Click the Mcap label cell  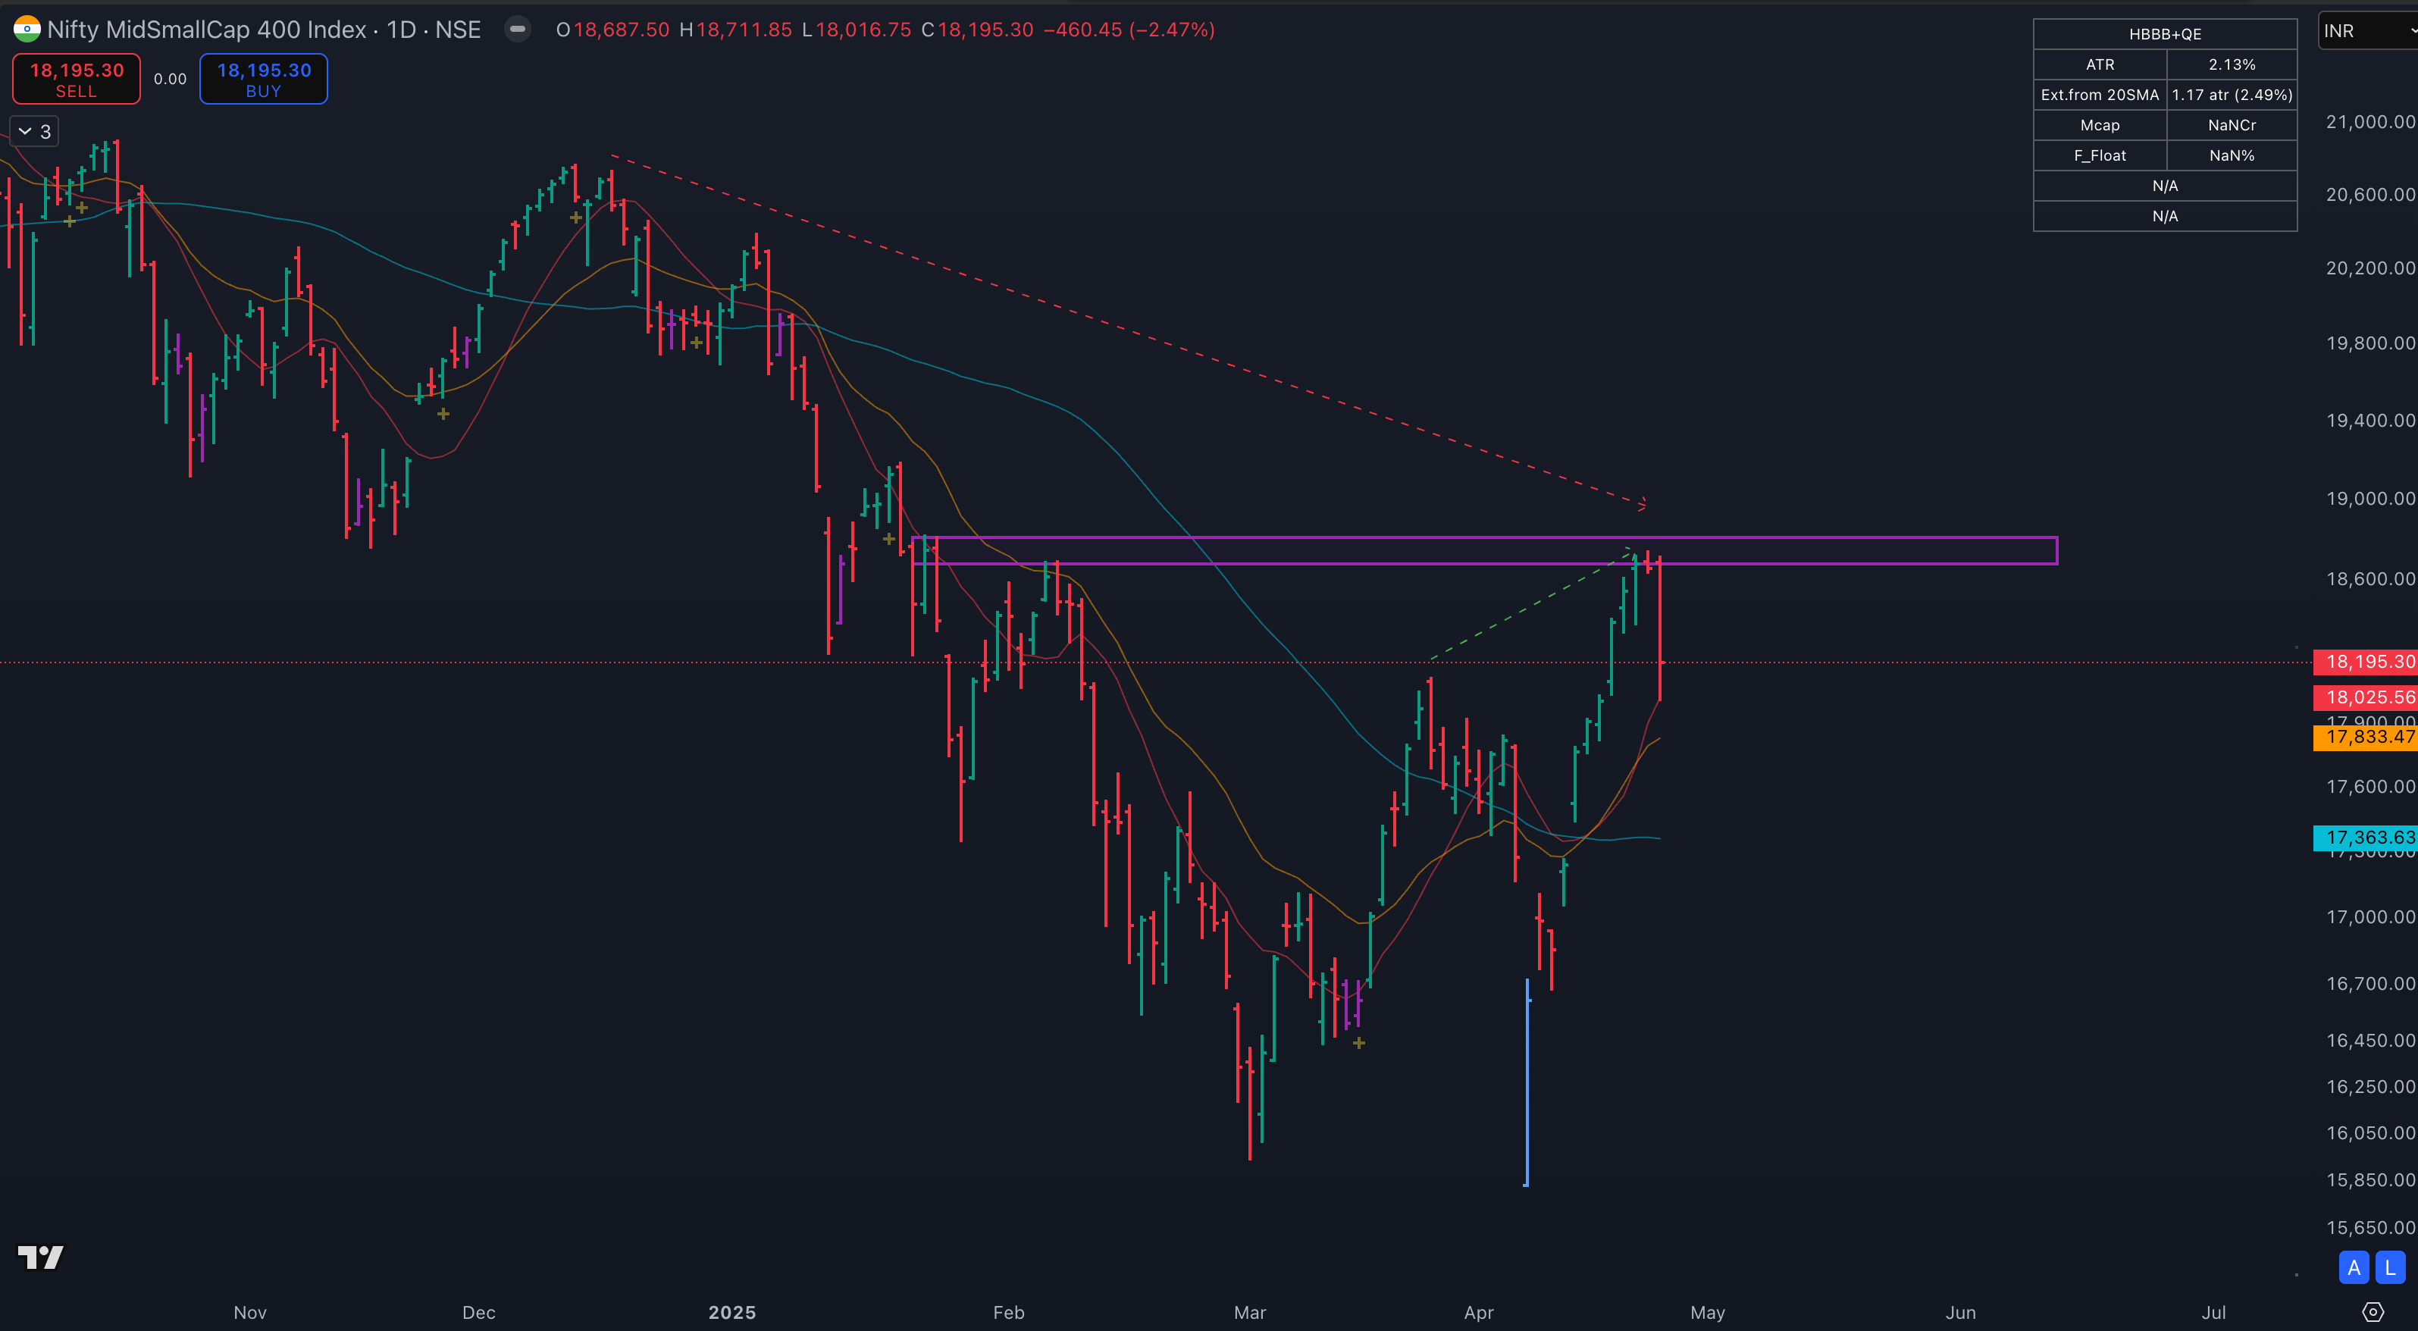[x=2100, y=125]
